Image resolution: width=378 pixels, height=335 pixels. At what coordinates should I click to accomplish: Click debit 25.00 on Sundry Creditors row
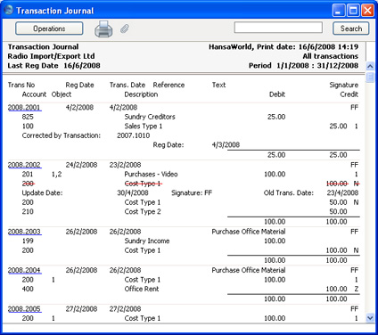[x=276, y=117]
